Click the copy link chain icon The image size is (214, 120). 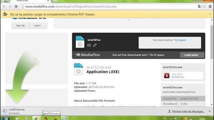pyautogui.click(x=95, y=45)
